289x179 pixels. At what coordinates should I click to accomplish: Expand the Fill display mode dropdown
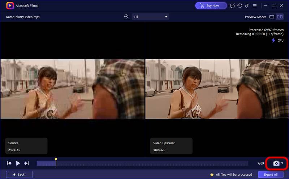coord(150,17)
